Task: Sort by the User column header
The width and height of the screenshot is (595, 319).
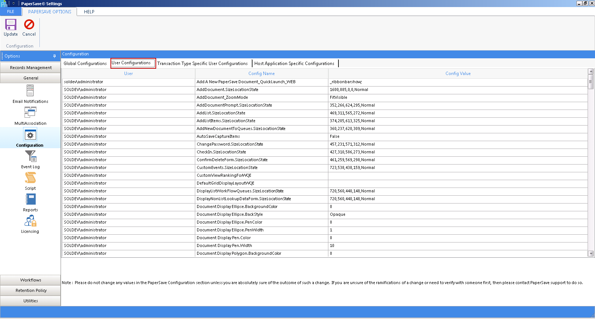Action: [x=129, y=74]
